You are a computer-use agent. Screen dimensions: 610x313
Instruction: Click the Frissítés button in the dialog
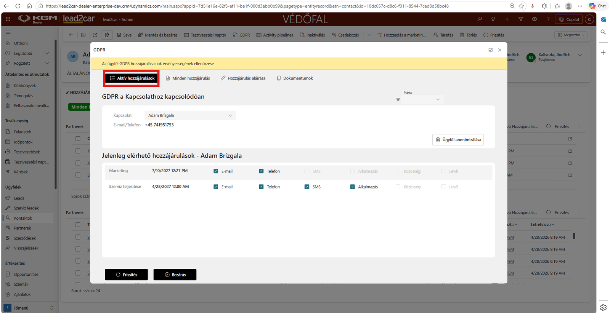click(126, 275)
